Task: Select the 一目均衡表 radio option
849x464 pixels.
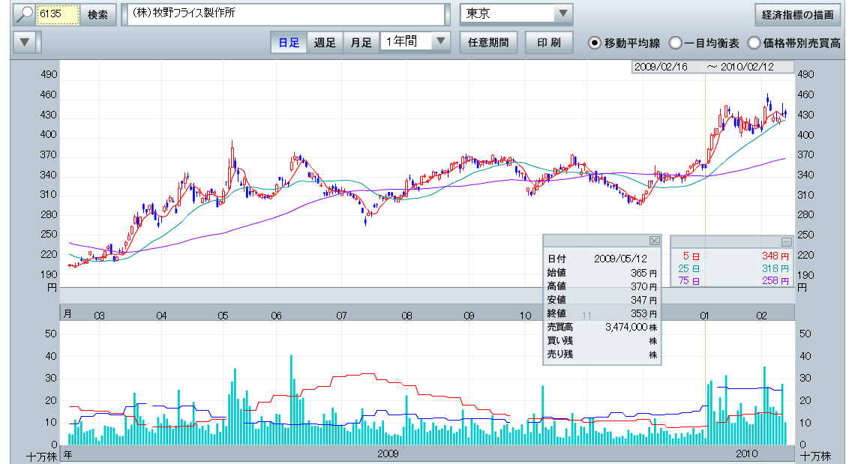Action: pyautogui.click(x=675, y=43)
